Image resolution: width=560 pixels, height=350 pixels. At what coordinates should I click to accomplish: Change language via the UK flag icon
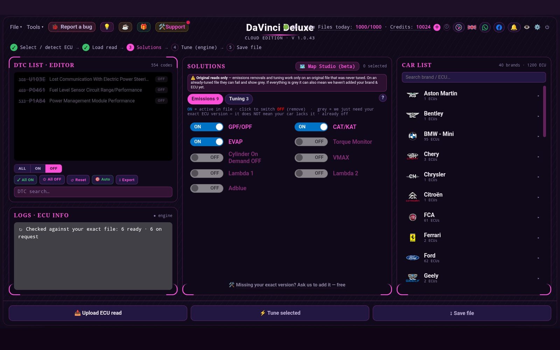tap(472, 27)
